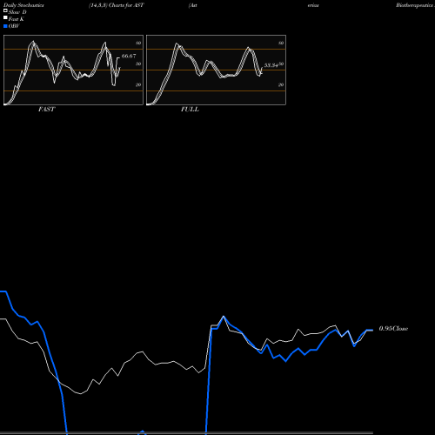This screenshot has width=435, height=435.
Task: Click the blue OBV legend swatch
Action: (x=5, y=26)
